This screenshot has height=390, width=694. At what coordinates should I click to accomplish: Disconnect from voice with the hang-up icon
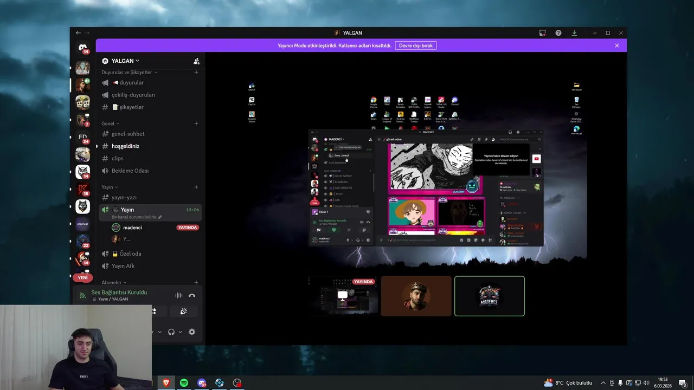click(x=191, y=295)
